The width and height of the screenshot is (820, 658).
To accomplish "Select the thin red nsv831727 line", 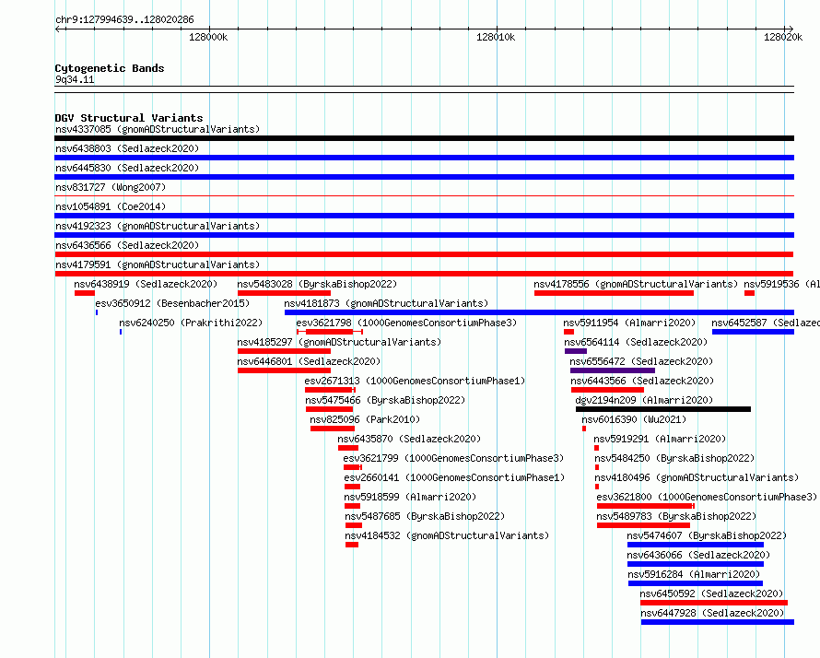I will click(424, 196).
